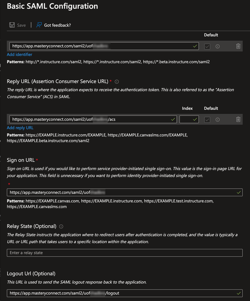This screenshot has width=250, height=301.
Task: Click info icon next to Reply URL heading
Action: coord(117,81)
